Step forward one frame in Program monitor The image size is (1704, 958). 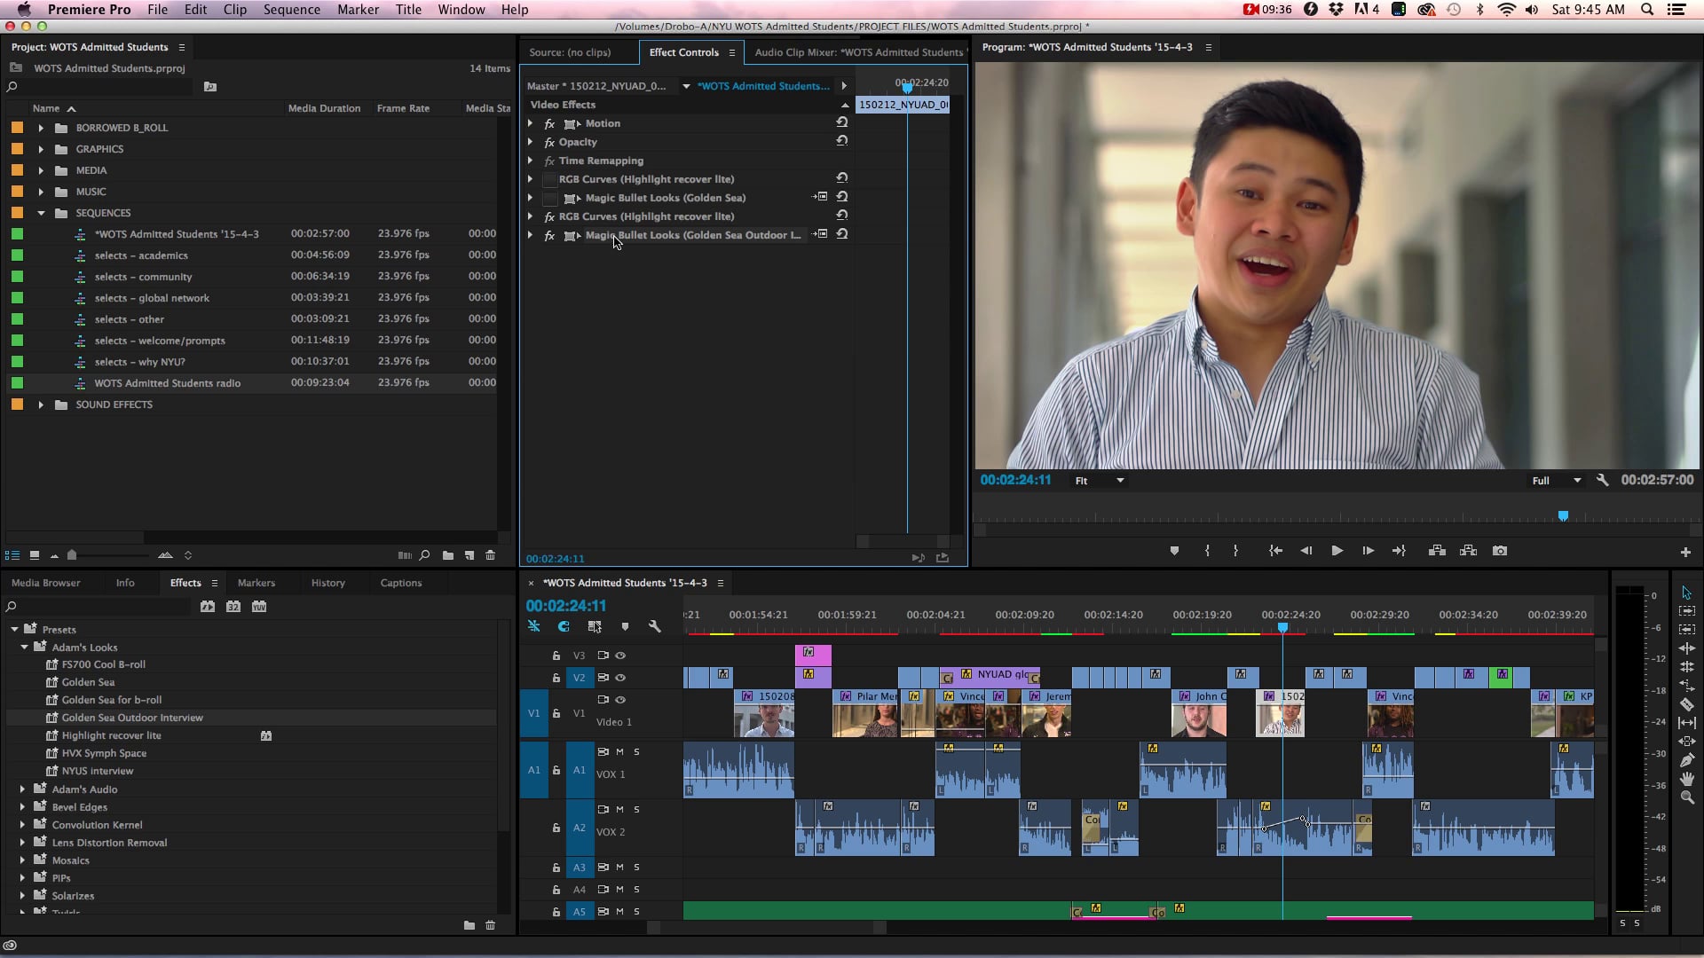[1368, 551]
